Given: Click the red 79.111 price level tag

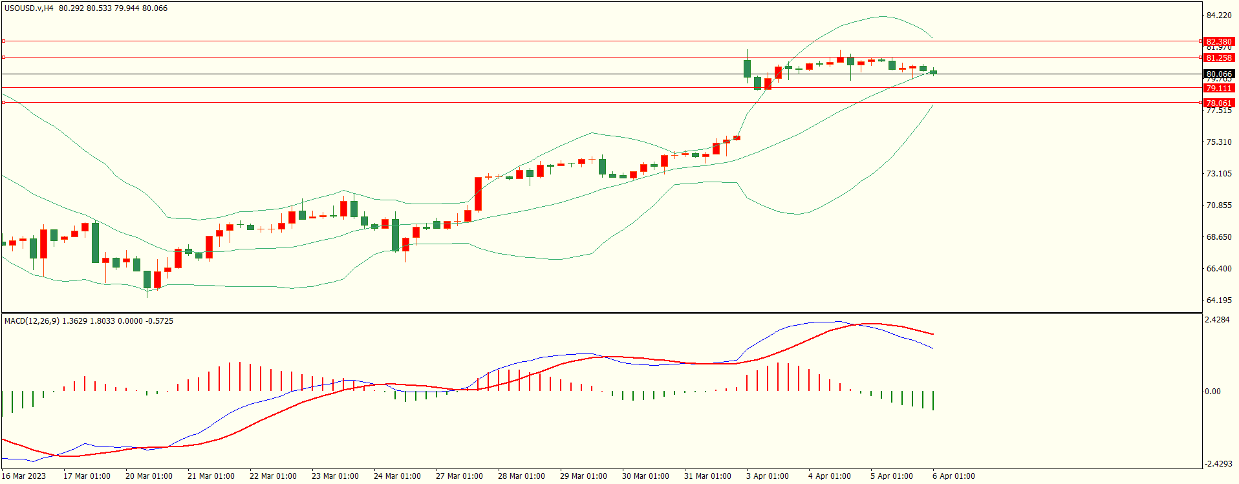Looking at the screenshot, I should click(x=1219, y=88).
